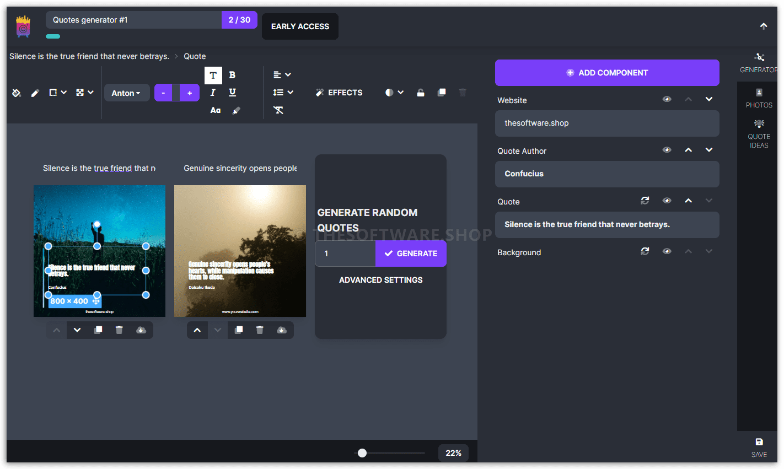This screenshot has width=784, height=469.
Task: Edit the Quote Author field Confucius
Action: coord(607,174)
